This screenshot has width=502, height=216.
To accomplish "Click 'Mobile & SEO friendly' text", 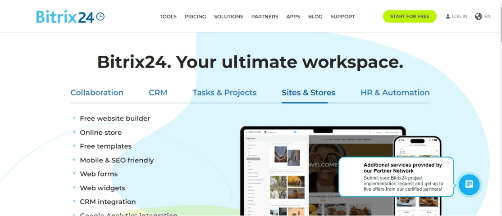I will coord(117,160).
